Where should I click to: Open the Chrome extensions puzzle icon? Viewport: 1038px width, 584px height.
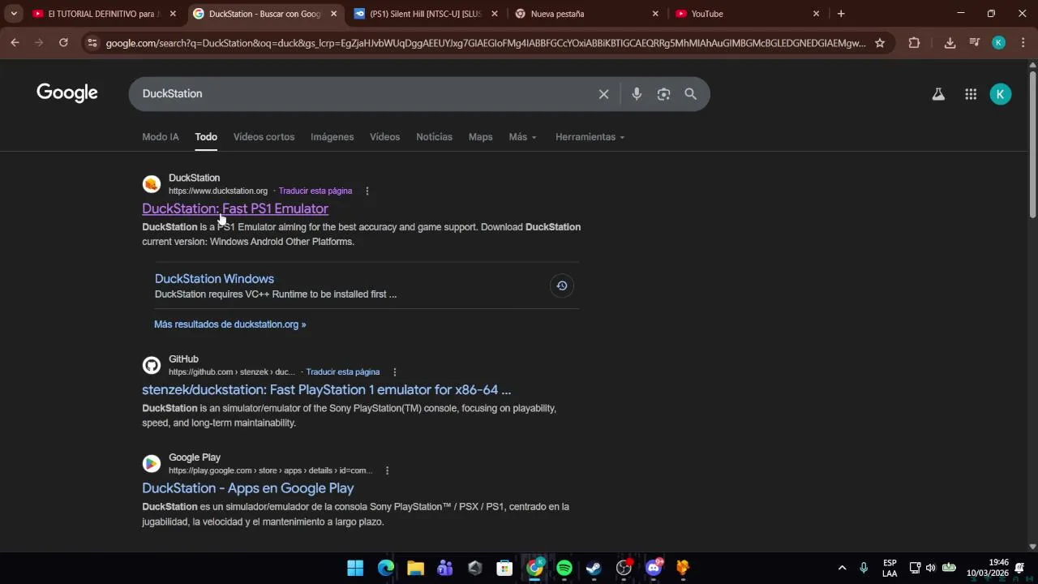914,43
